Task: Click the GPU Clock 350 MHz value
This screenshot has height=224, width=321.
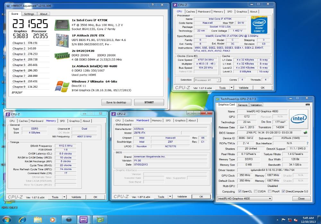Action: (x=245, y=175)
